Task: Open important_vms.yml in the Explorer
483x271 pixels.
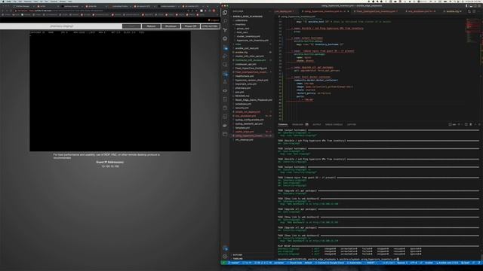Action: click(245, 84)
